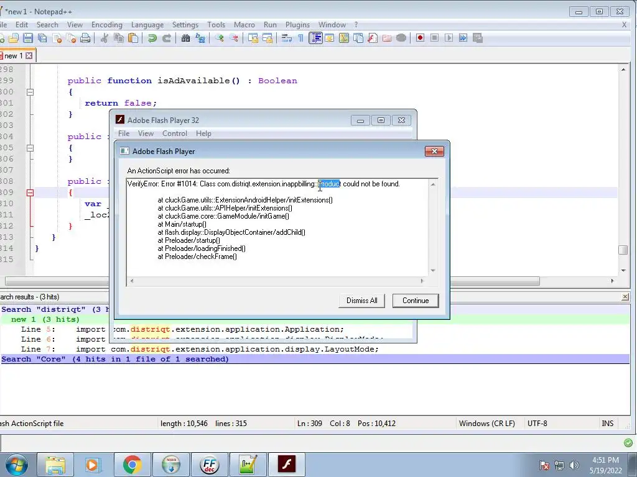637x477 pixels.
Task: Open the Replace dialog toolbar icon
Action: pos(200,38)
